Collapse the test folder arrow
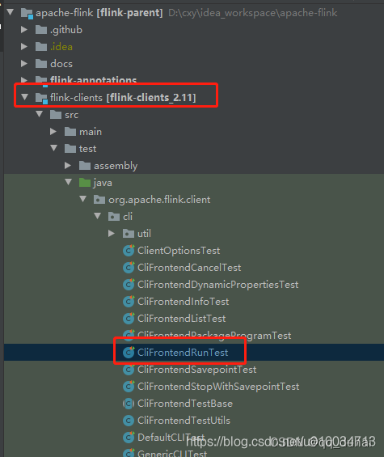 pos(54,148)
